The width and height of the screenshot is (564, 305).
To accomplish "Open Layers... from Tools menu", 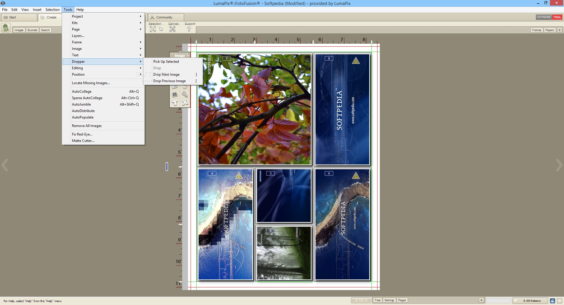I will click(x=103, y=36).
